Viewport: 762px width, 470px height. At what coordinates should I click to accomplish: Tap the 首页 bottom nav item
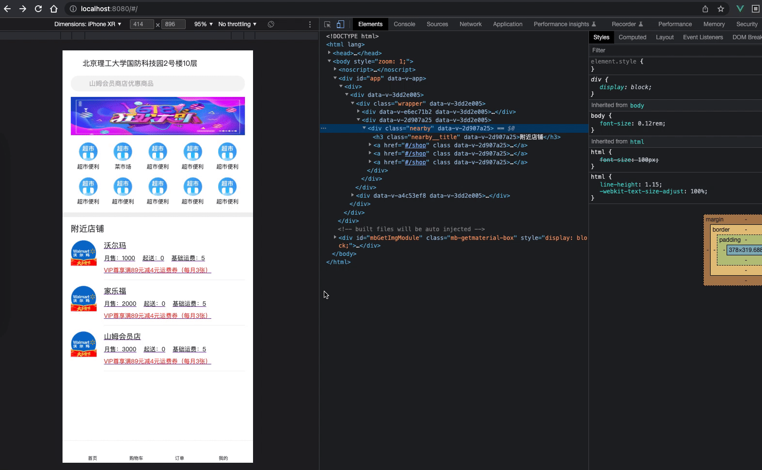point(93,458)
